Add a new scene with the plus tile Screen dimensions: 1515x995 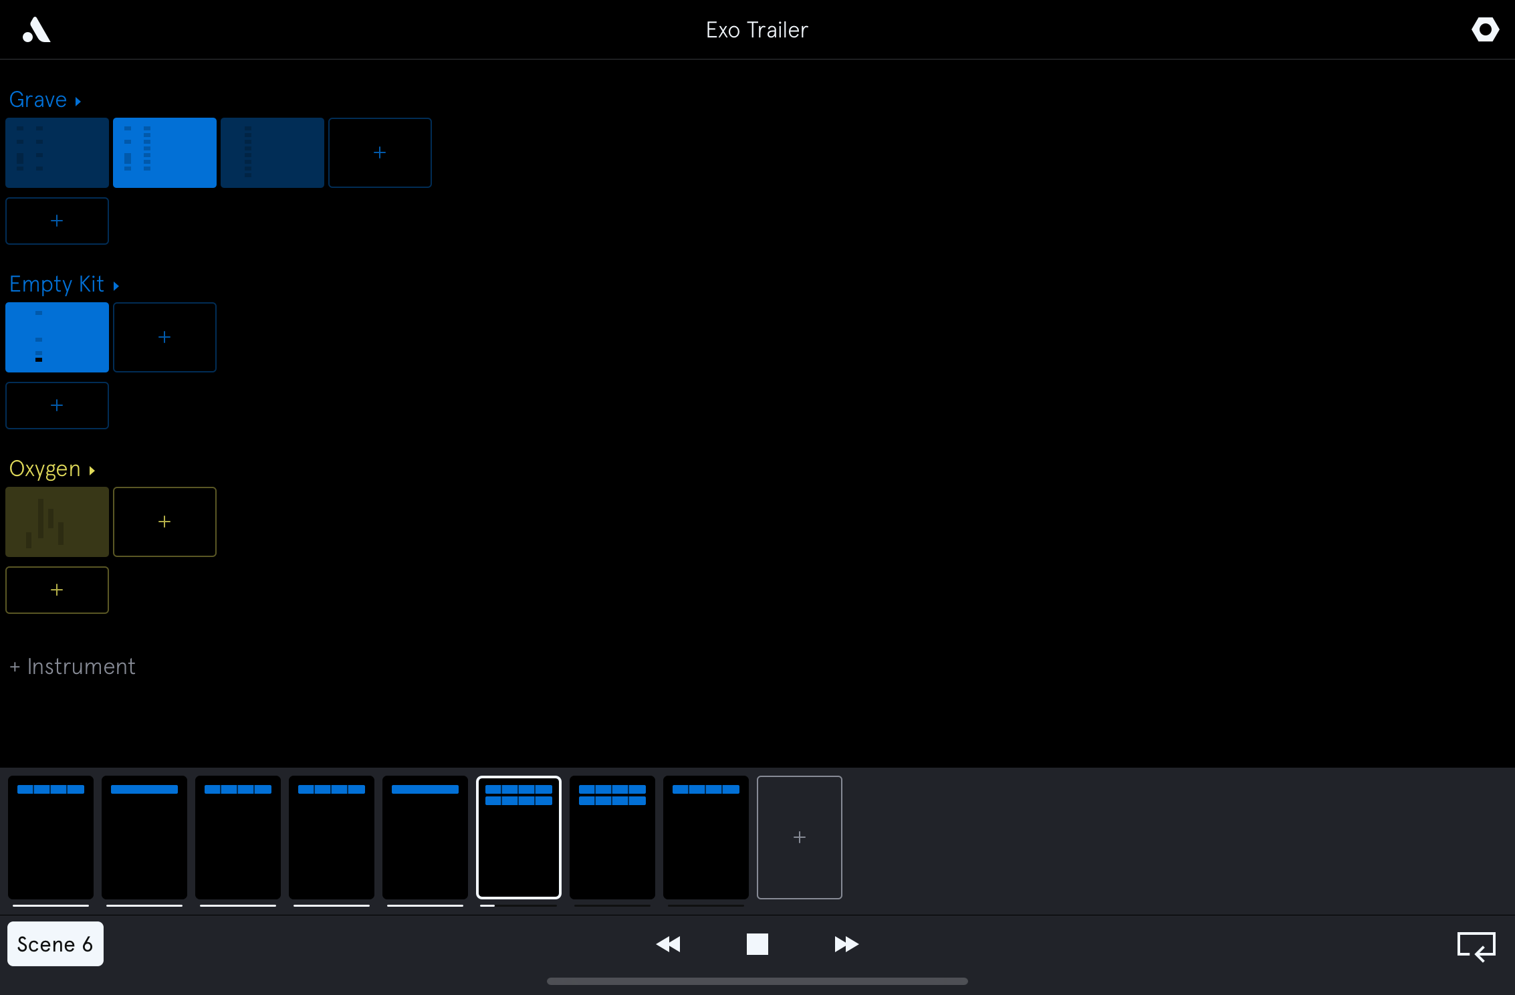pyautogui.click(x=799, y=837)
